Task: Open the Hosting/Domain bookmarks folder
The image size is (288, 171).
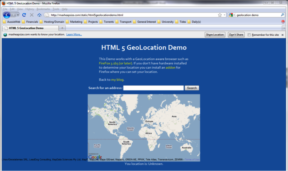Action: 52,22
